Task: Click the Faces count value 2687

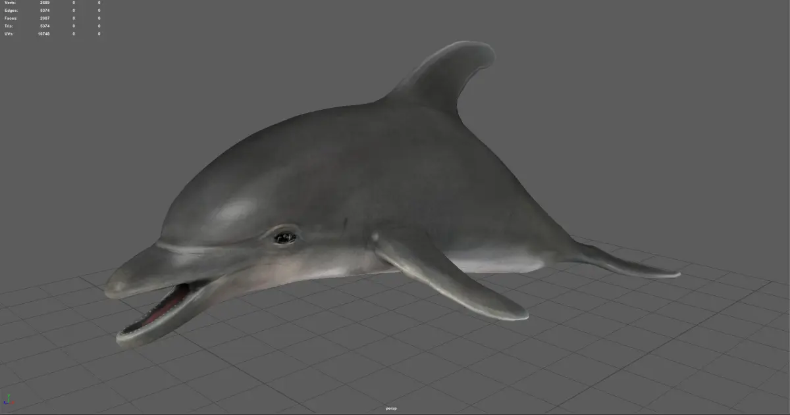Action: pos(44,18)
